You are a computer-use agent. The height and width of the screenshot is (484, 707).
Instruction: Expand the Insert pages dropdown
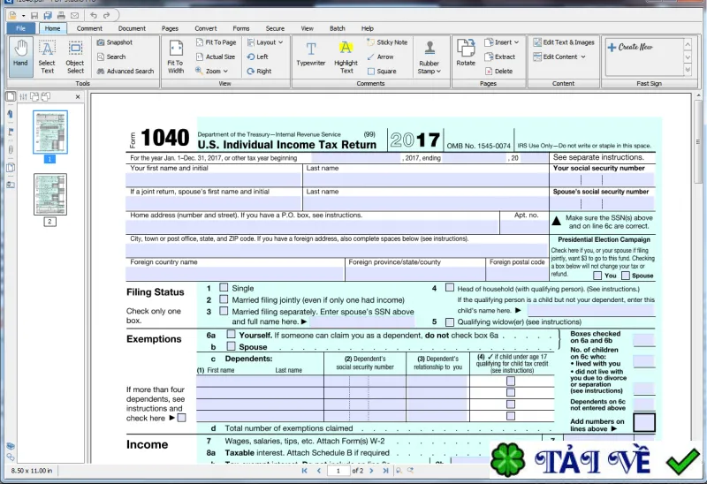pyautogui.click(x=501, y=42)
